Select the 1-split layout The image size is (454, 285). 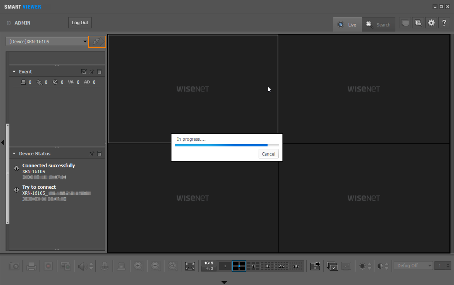tap(225, 266)
